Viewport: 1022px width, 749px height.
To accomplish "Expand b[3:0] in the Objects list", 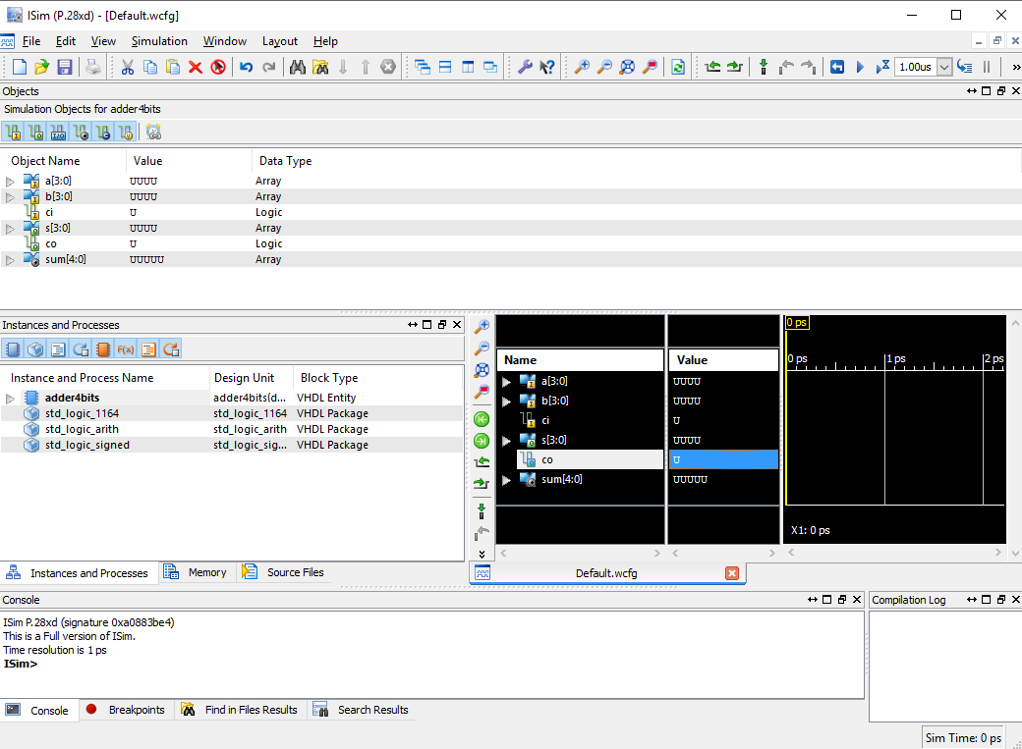I will click(10, 197).
